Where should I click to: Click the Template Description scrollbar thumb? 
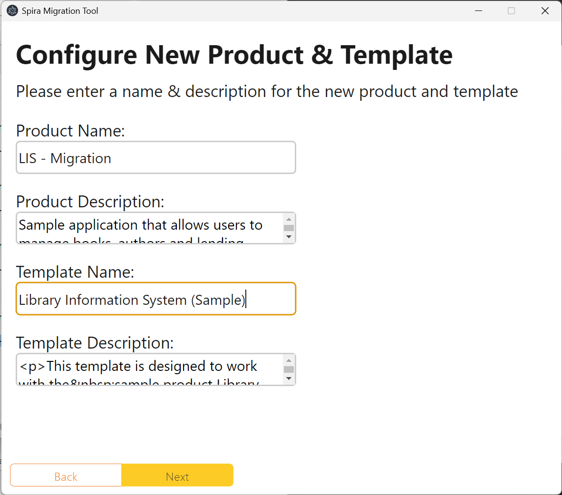[289, 369]
